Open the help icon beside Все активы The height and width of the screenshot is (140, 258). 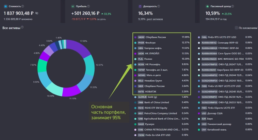point(22,27)
